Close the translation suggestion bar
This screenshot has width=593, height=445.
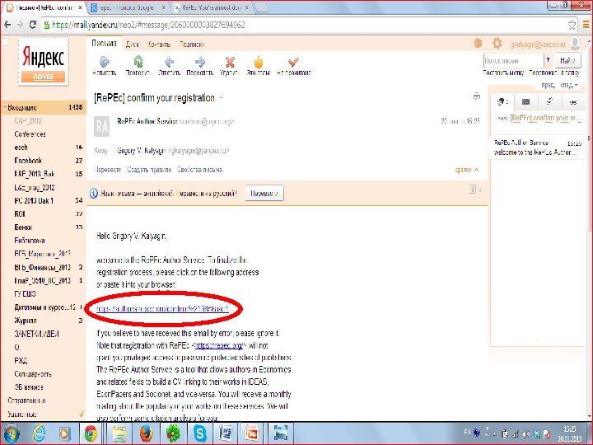click(x=480, y=190)
